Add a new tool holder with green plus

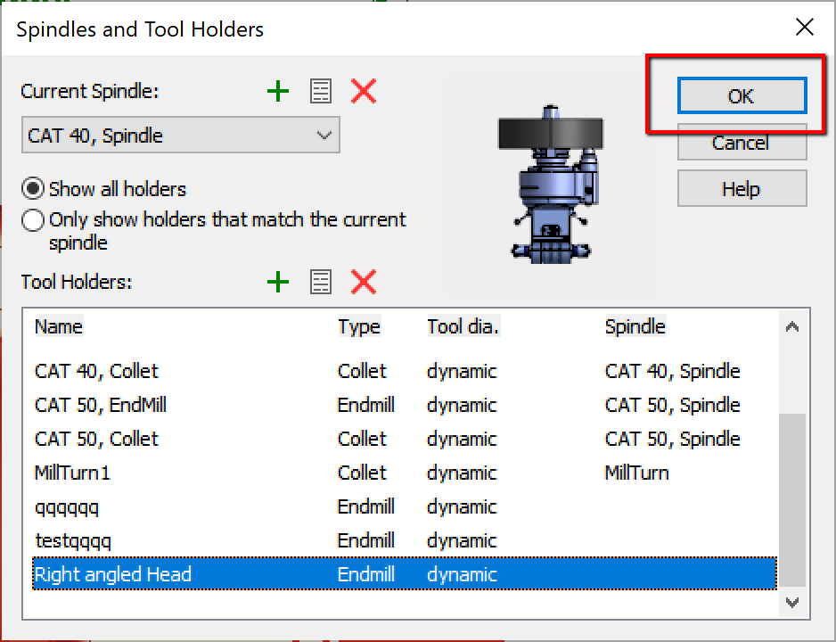278,282
